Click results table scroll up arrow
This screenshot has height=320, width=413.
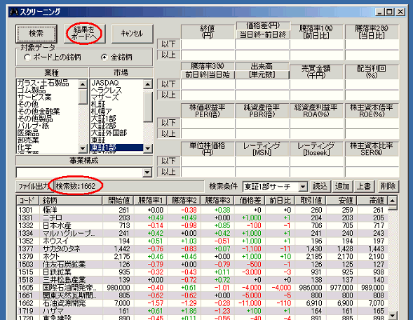click(x=393, y=201)
